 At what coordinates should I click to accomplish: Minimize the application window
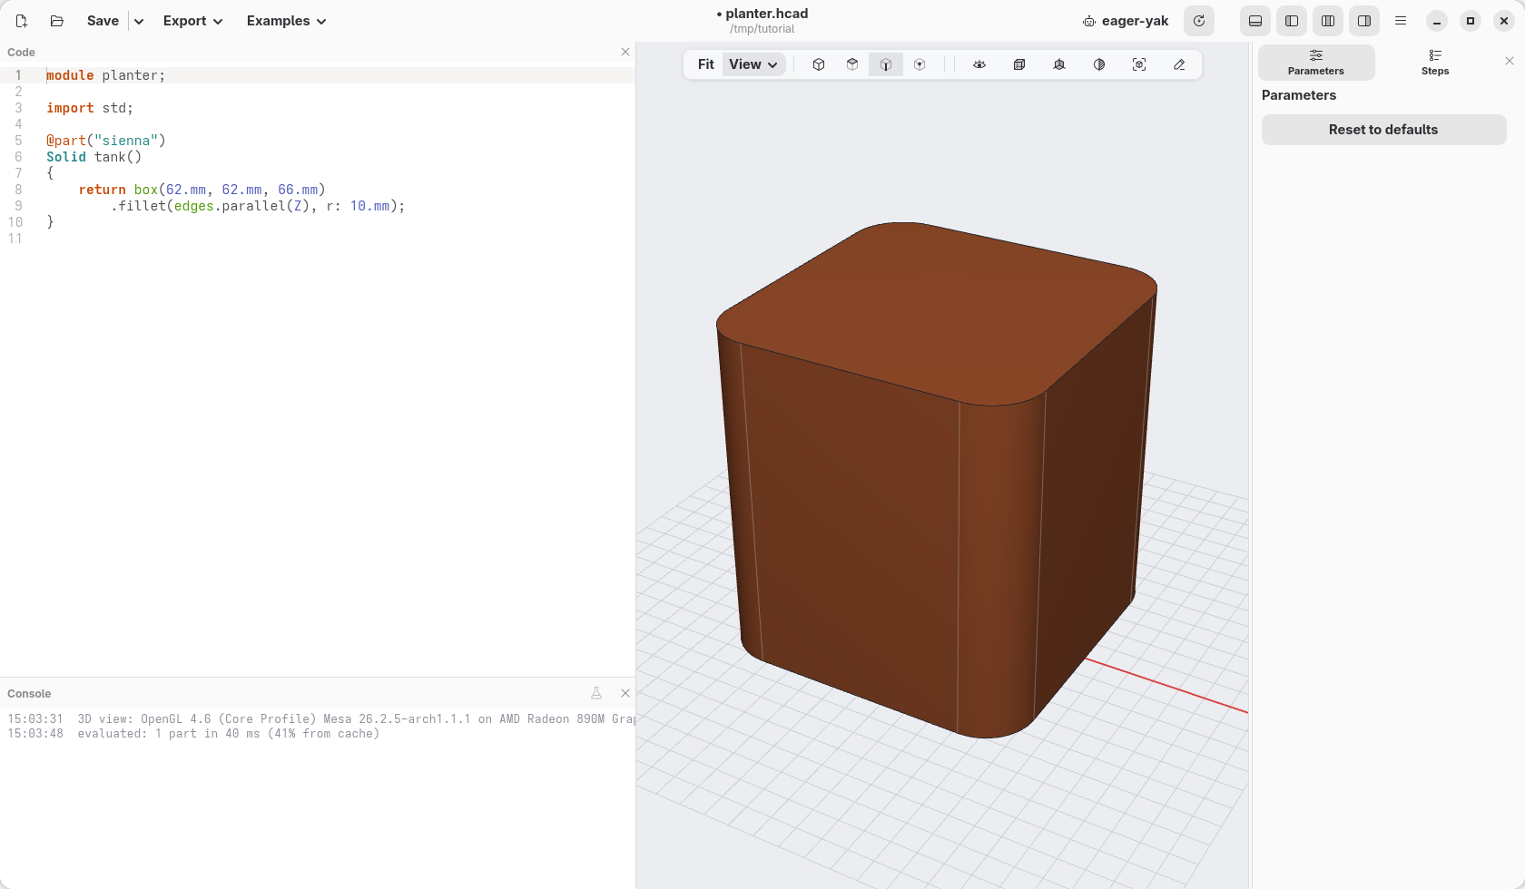click(x=1437, y=21)
